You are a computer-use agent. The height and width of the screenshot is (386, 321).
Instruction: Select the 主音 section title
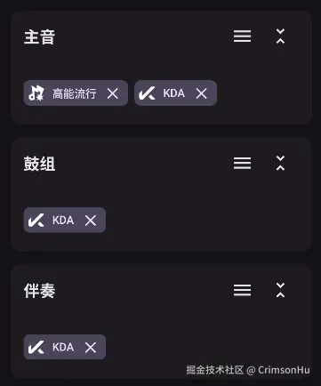[x=39, y=37]
